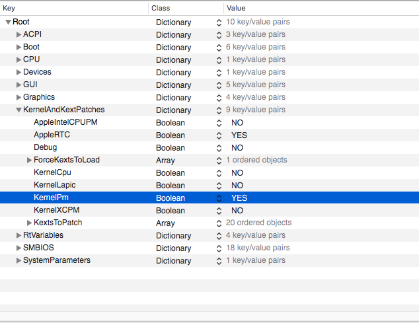The image size is (419, 323).
Task: Select the Graphics key name
Action: pyautogui.click(x=39, y=97)
